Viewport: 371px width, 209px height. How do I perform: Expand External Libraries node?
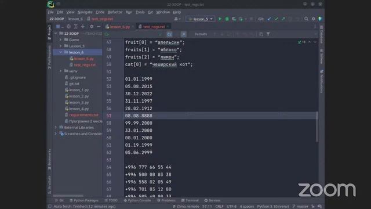pyautogui.click(x=56, y=128)
